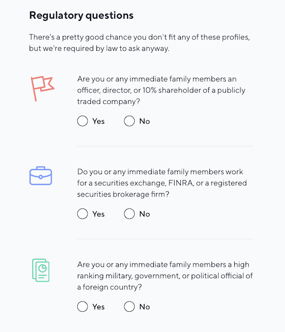Choose Yes radio circle for FINRA brokerage question
The width and height of the screenshot is (285, 332).
pos(82,214)
